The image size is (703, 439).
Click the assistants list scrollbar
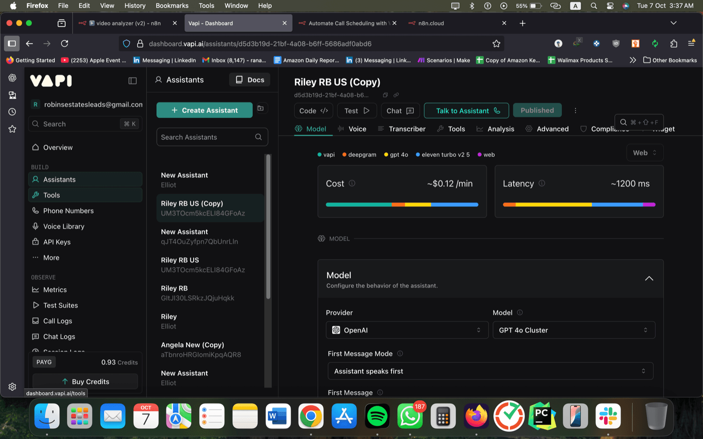[x=268, y=226]
